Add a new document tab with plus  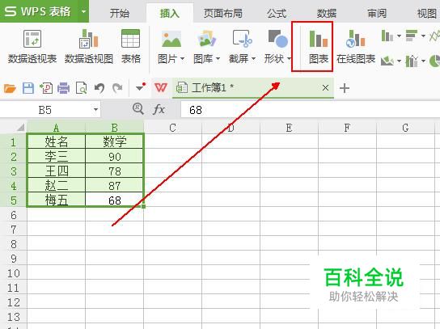point(345,88)
